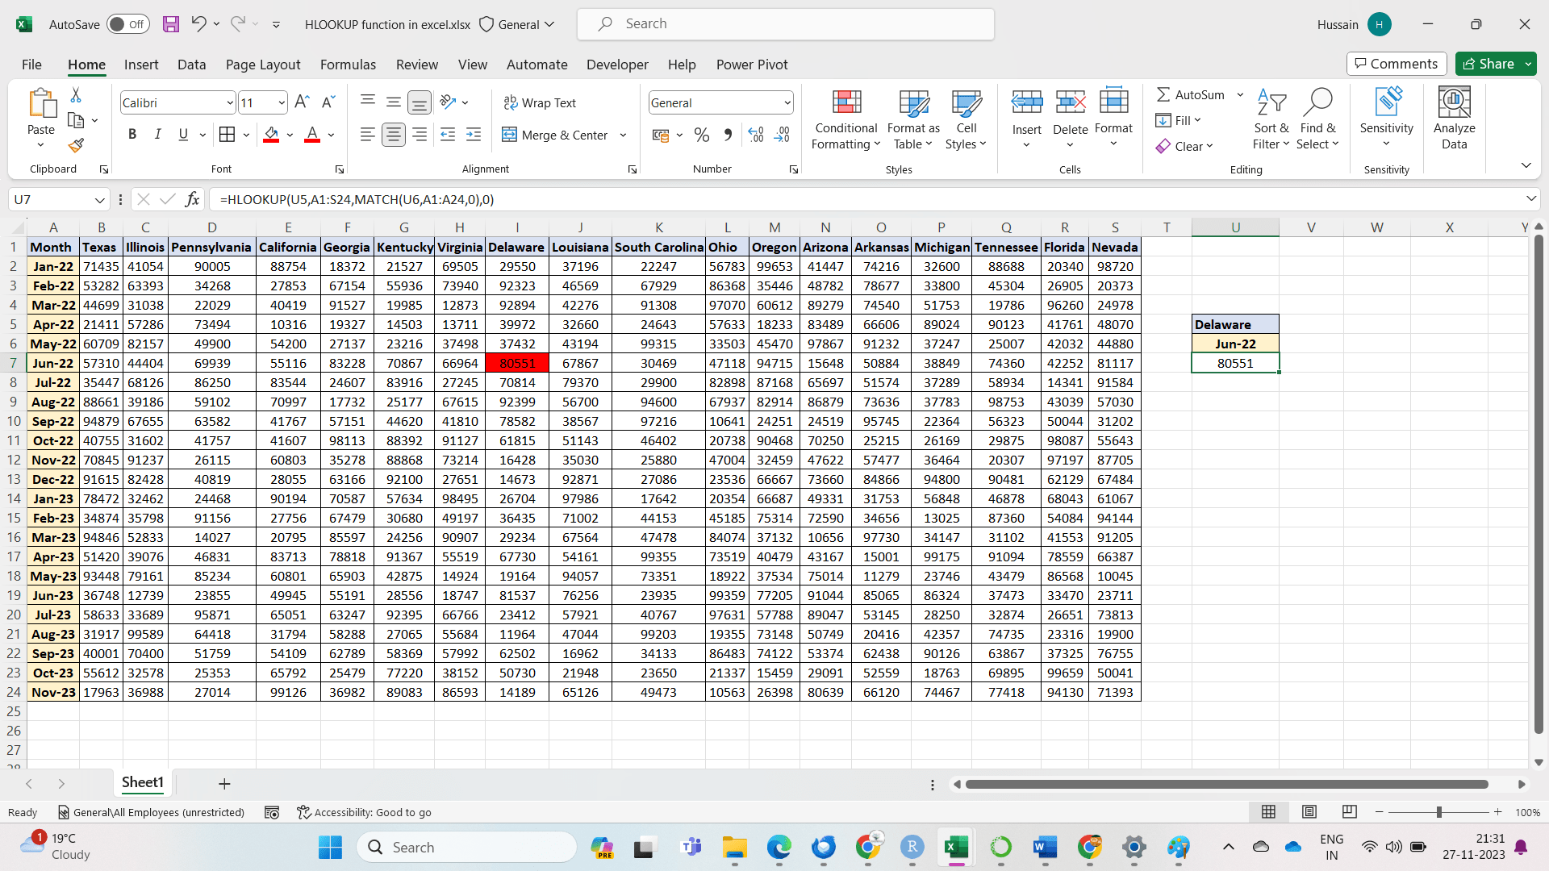
Task: Toggle Wrap Text
Action: coord(540,102)
